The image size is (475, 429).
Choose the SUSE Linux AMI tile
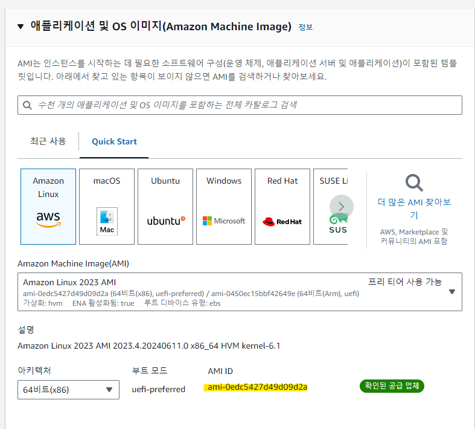(331, 207)
